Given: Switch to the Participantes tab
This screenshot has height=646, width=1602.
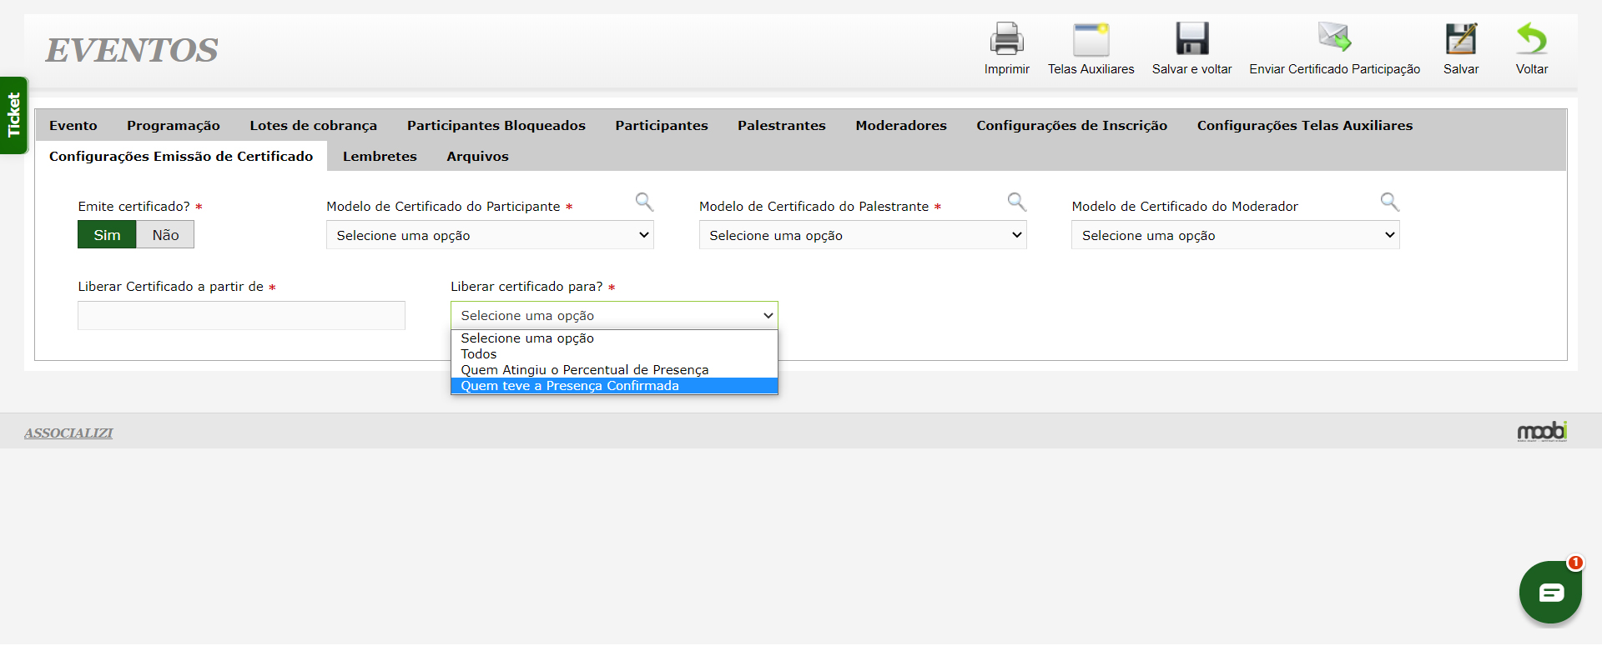Looking at the screenshot, I should [x=661, y=126].
